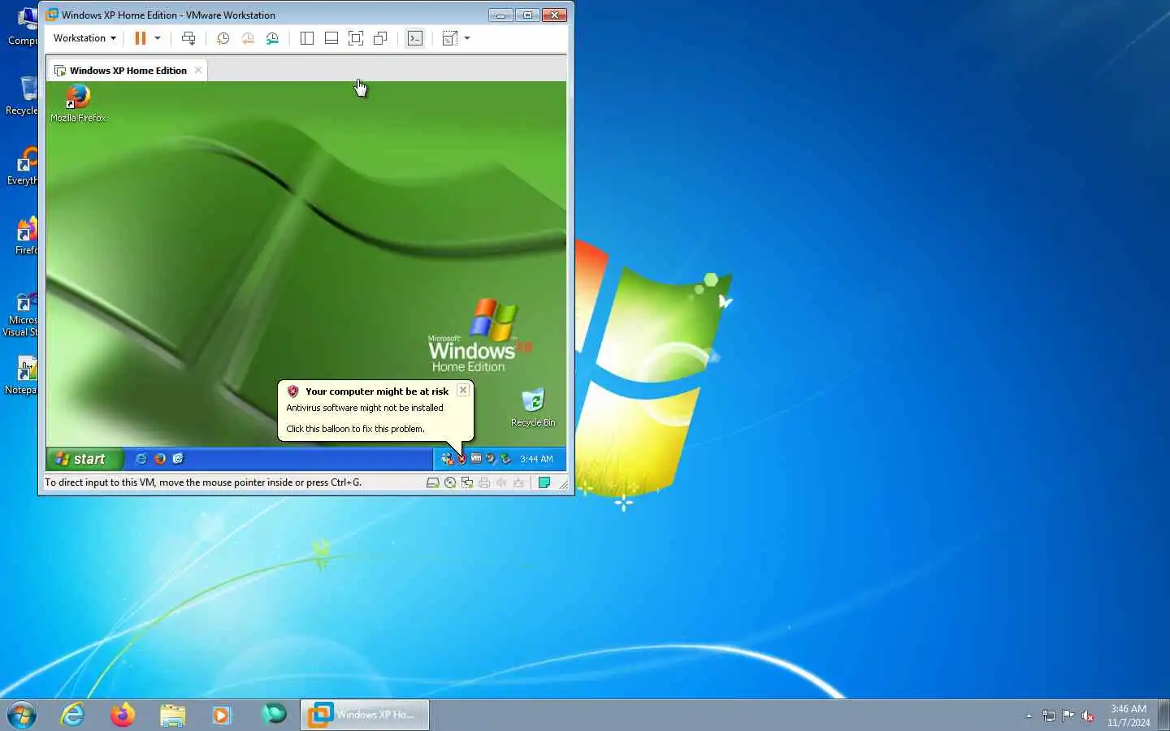Image resolution: width=1170 pixels, height=731 pixels.
Task: Open the Action Center flag icon
Action: pos(1068,716)
